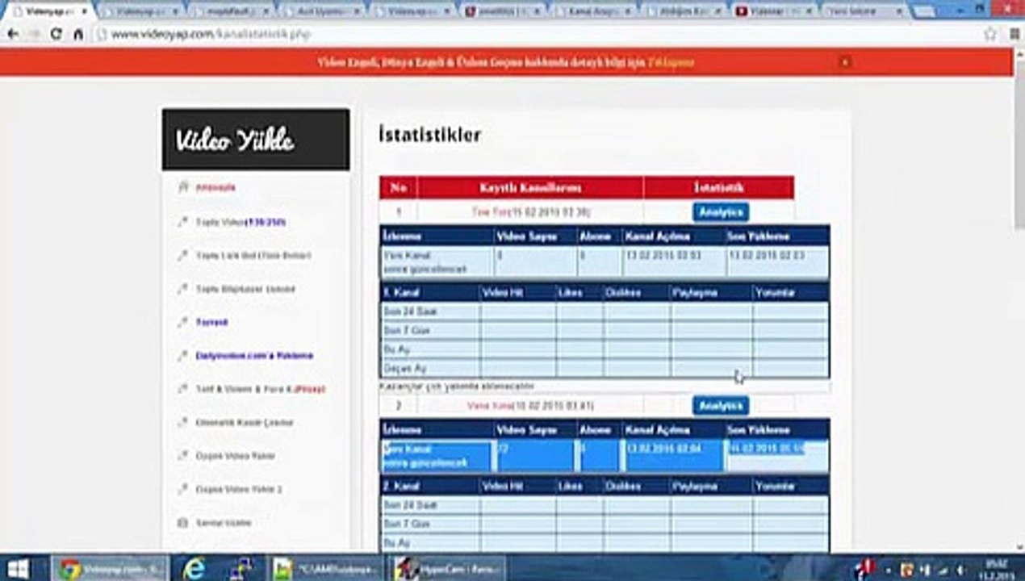Click the browser back arrow
This screenshot has width=1025, height=581.
tap(12, 35)
